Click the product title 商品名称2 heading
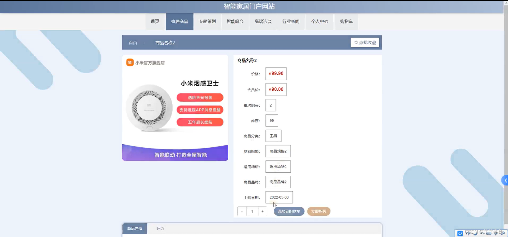508x237 pixels. coord(247,61)
